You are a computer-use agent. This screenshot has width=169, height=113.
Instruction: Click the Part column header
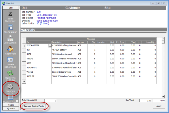[39, 42]
